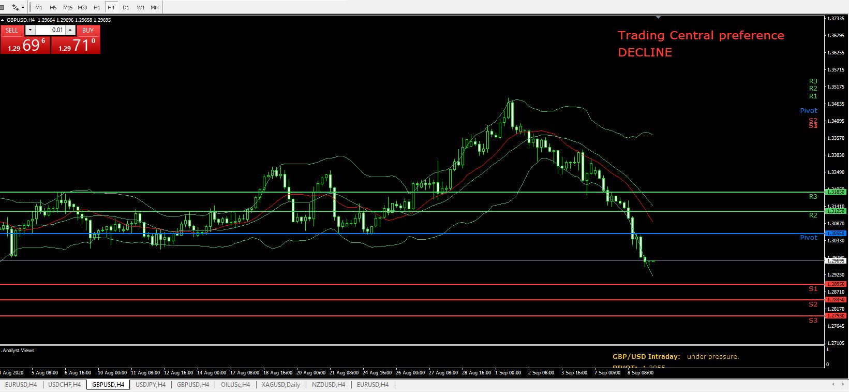849x392 pixels.
Task: Open the XAGUSD,Daily chart tab
Action: tap(281, 385)
